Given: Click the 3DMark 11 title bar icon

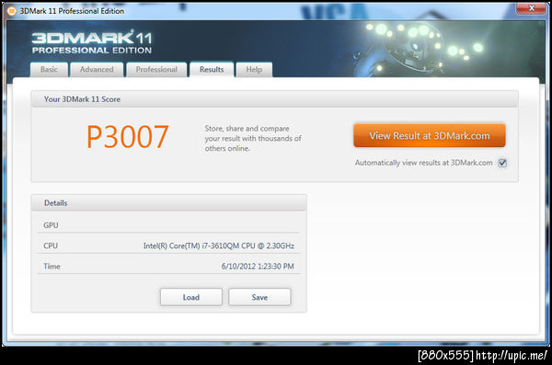Looking at the screenshot, I should pyautogui.click(x=12, y=11).
